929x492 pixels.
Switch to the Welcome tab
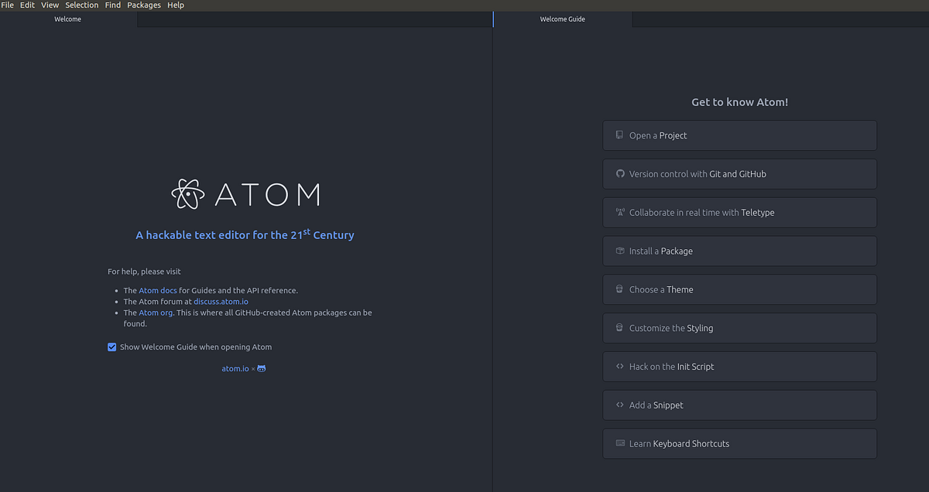[x=68, y=19]
